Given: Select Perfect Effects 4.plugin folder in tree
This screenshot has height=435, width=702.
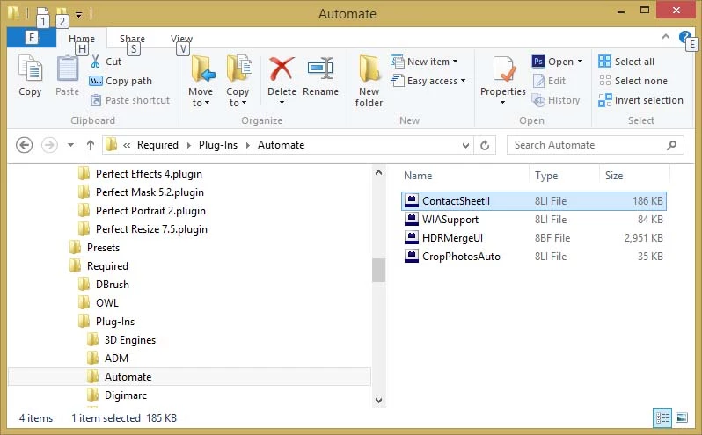Looking at the screenshot, I should click(x=149, y=173).
